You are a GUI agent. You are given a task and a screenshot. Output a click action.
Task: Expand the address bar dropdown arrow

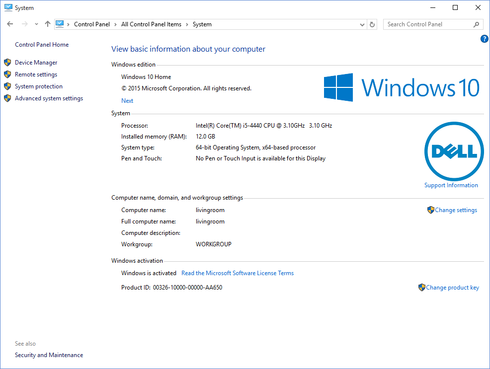(x=362, y=24)
